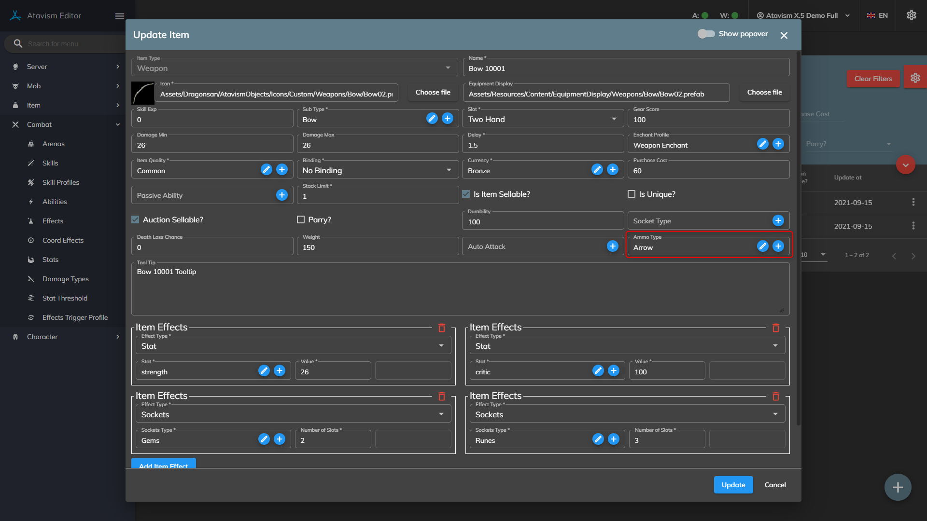This screenshot has height=521, width=927.
Task: Edit the Weapon Enchant profile
Action: point(762,144)
